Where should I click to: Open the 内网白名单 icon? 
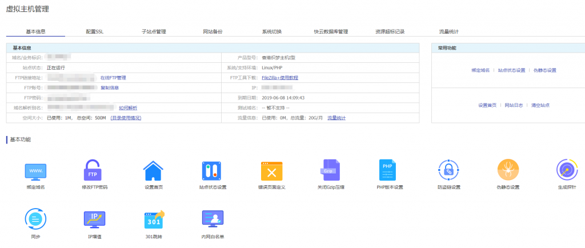(213, 220)
